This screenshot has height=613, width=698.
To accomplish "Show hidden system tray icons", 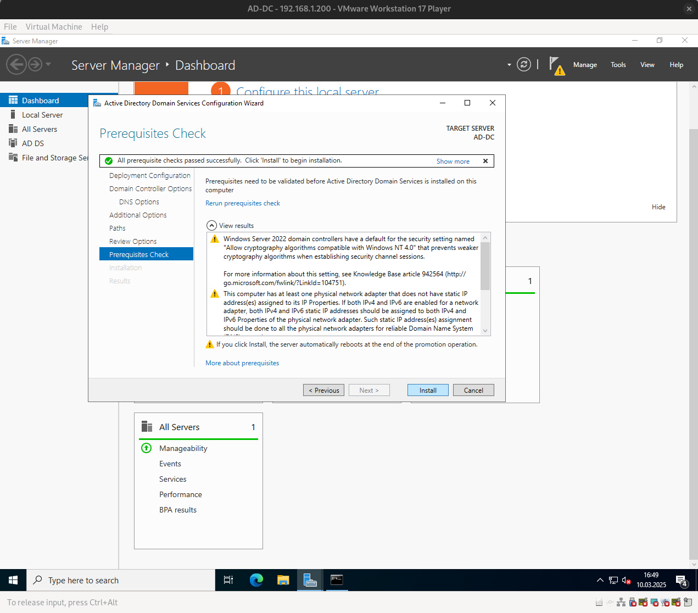I will coord(600,580).
